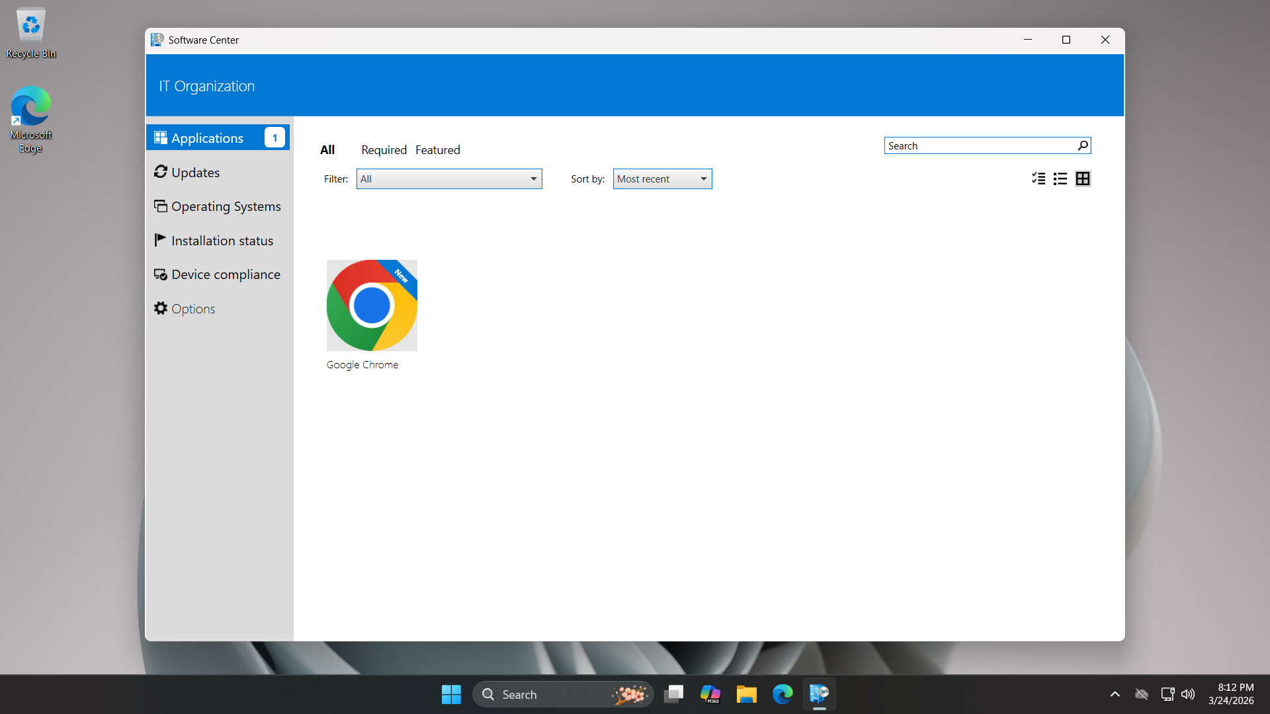Viewport: 1270px width, 714px height.
Task: Select the All tab
Action: point(327,150)
